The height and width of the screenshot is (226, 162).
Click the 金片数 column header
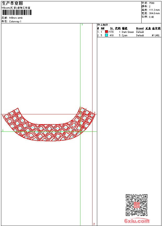[x=156, y=28]
